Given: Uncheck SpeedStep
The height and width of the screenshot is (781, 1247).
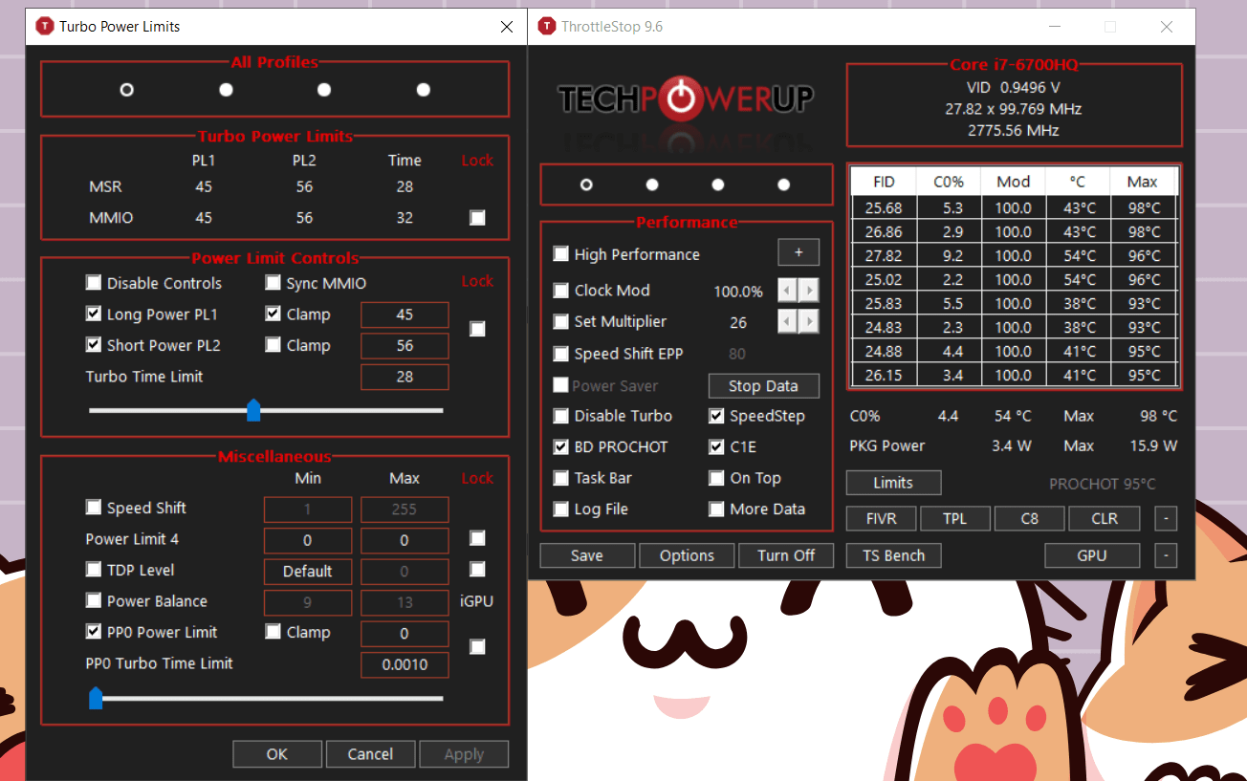Looking at the screenshot, I should (x=716, y=416).
